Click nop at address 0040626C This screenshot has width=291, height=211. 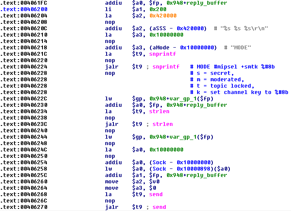(110, 201)
